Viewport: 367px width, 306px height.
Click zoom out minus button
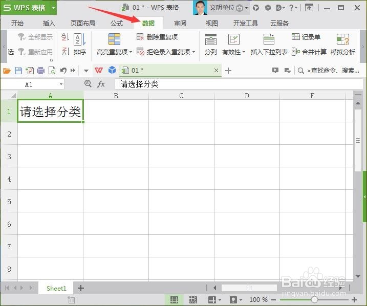[x=273, y=300]
